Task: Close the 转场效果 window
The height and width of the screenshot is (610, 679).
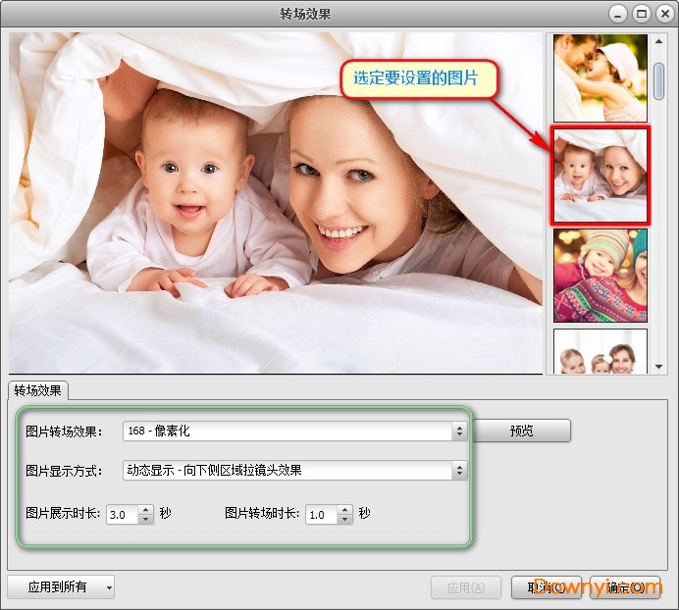Action: coord(665,14)
